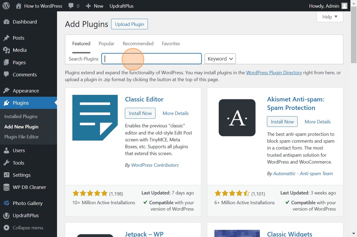This screenshot has height=237, width=357.
Task: Click the "6+ Million Active Installations" text
Action: tap(244, 203)
